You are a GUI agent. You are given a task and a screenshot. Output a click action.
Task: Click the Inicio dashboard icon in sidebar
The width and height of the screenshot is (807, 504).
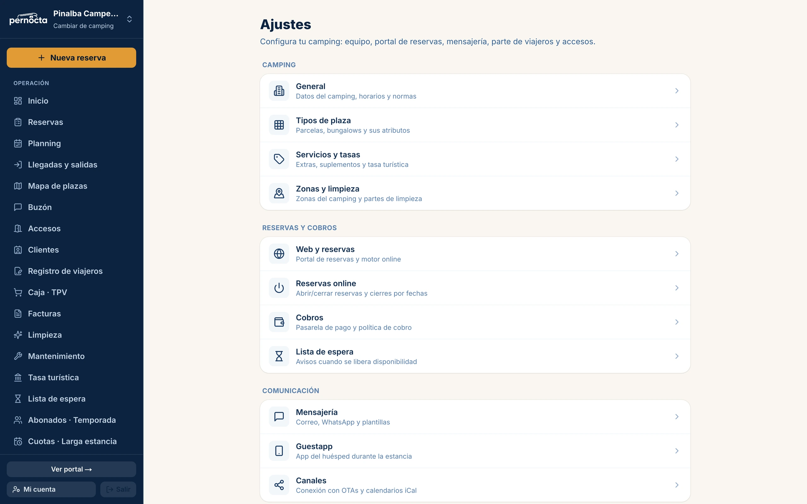coord(18,101)
